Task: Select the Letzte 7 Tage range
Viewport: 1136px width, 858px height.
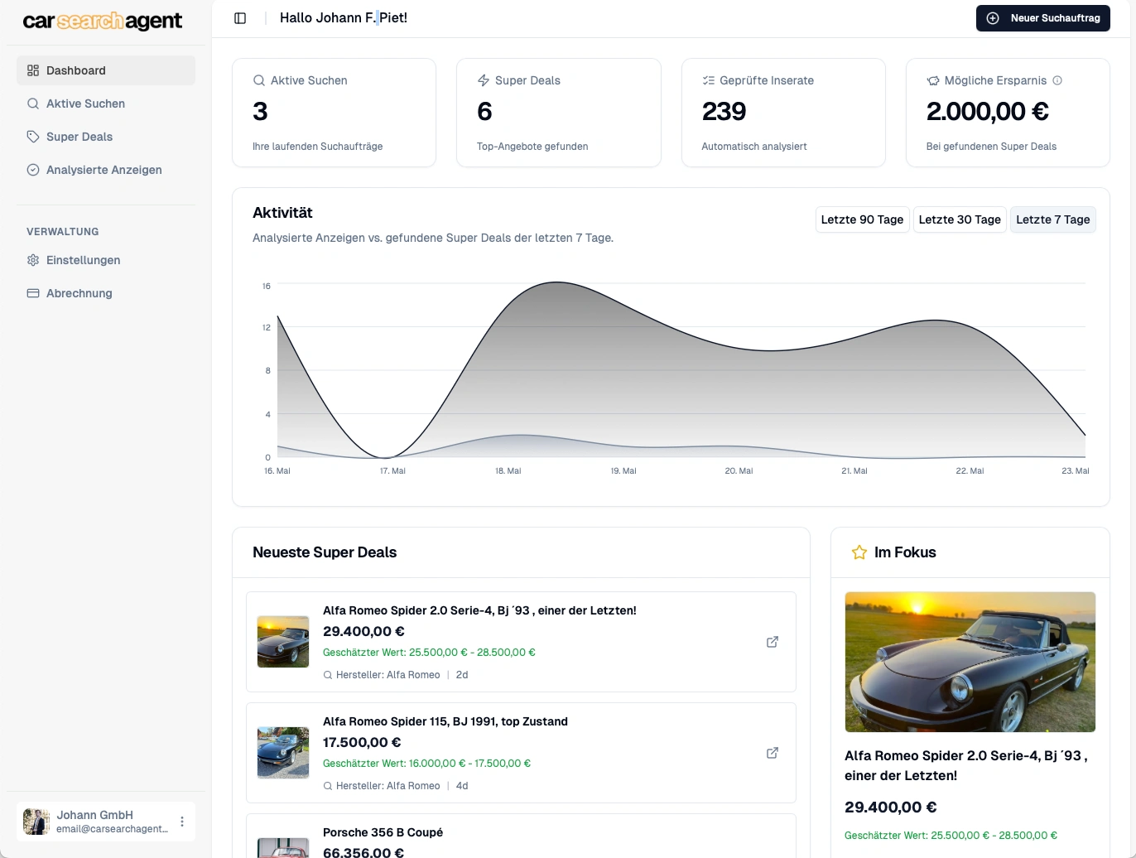Action: tap(1053, 219)
